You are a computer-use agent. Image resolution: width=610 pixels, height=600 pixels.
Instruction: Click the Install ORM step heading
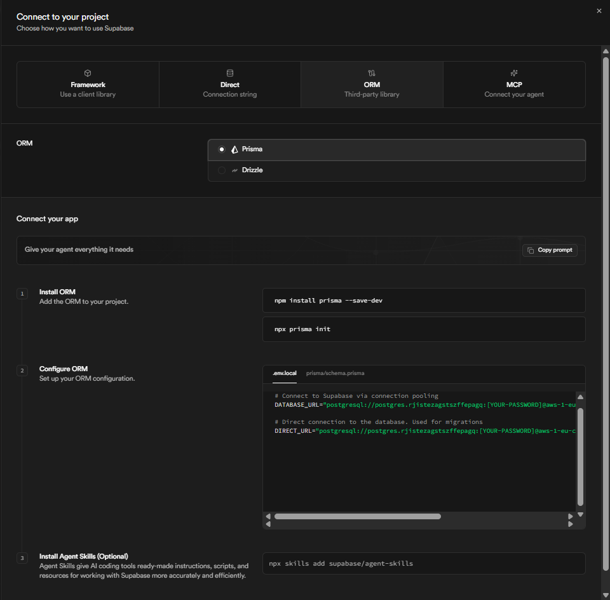click(x=57, y=292)
